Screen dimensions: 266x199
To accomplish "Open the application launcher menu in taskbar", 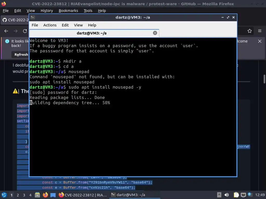I will (4, 195).
